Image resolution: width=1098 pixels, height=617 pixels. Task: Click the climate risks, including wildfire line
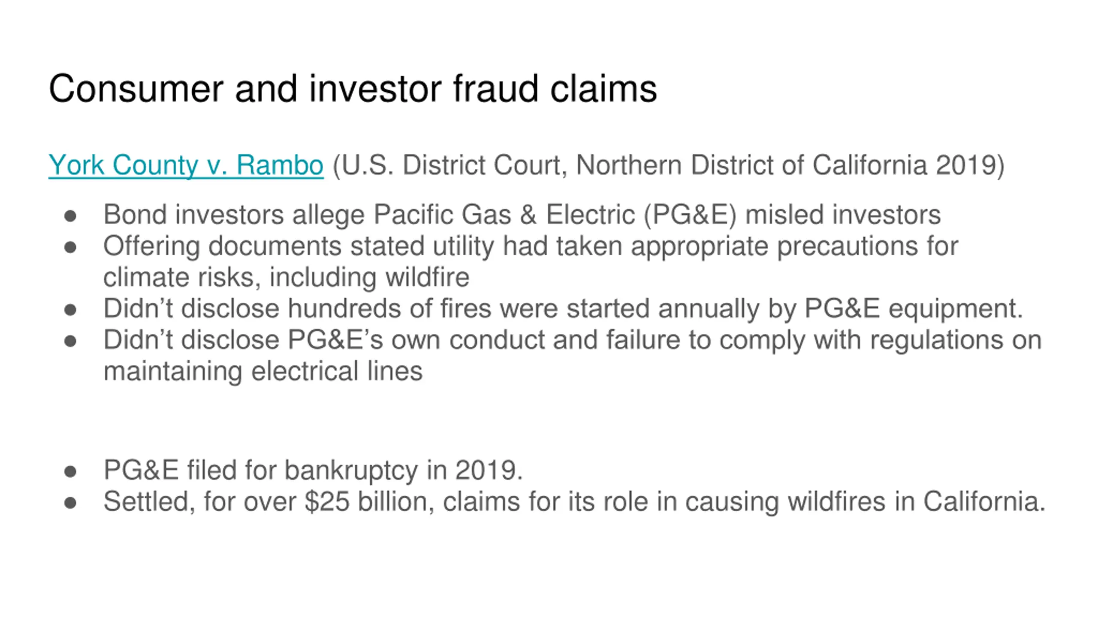click(x=286, y=277)
